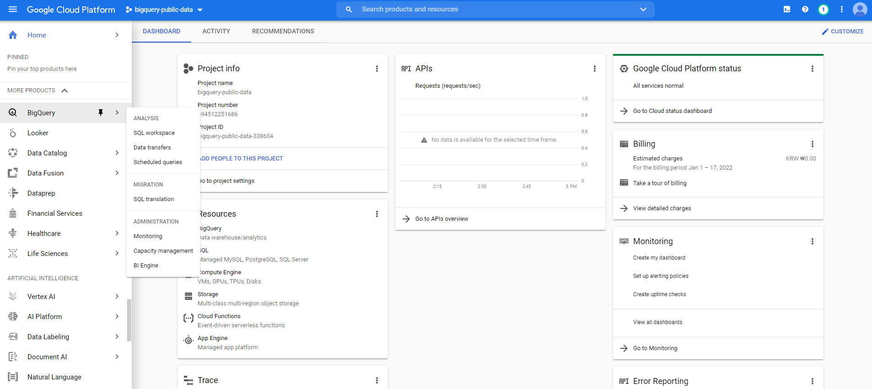Viewport: 872px width, 389px height.
Task: Select BI Engine from BigQuery submenu
Action: 146,266
